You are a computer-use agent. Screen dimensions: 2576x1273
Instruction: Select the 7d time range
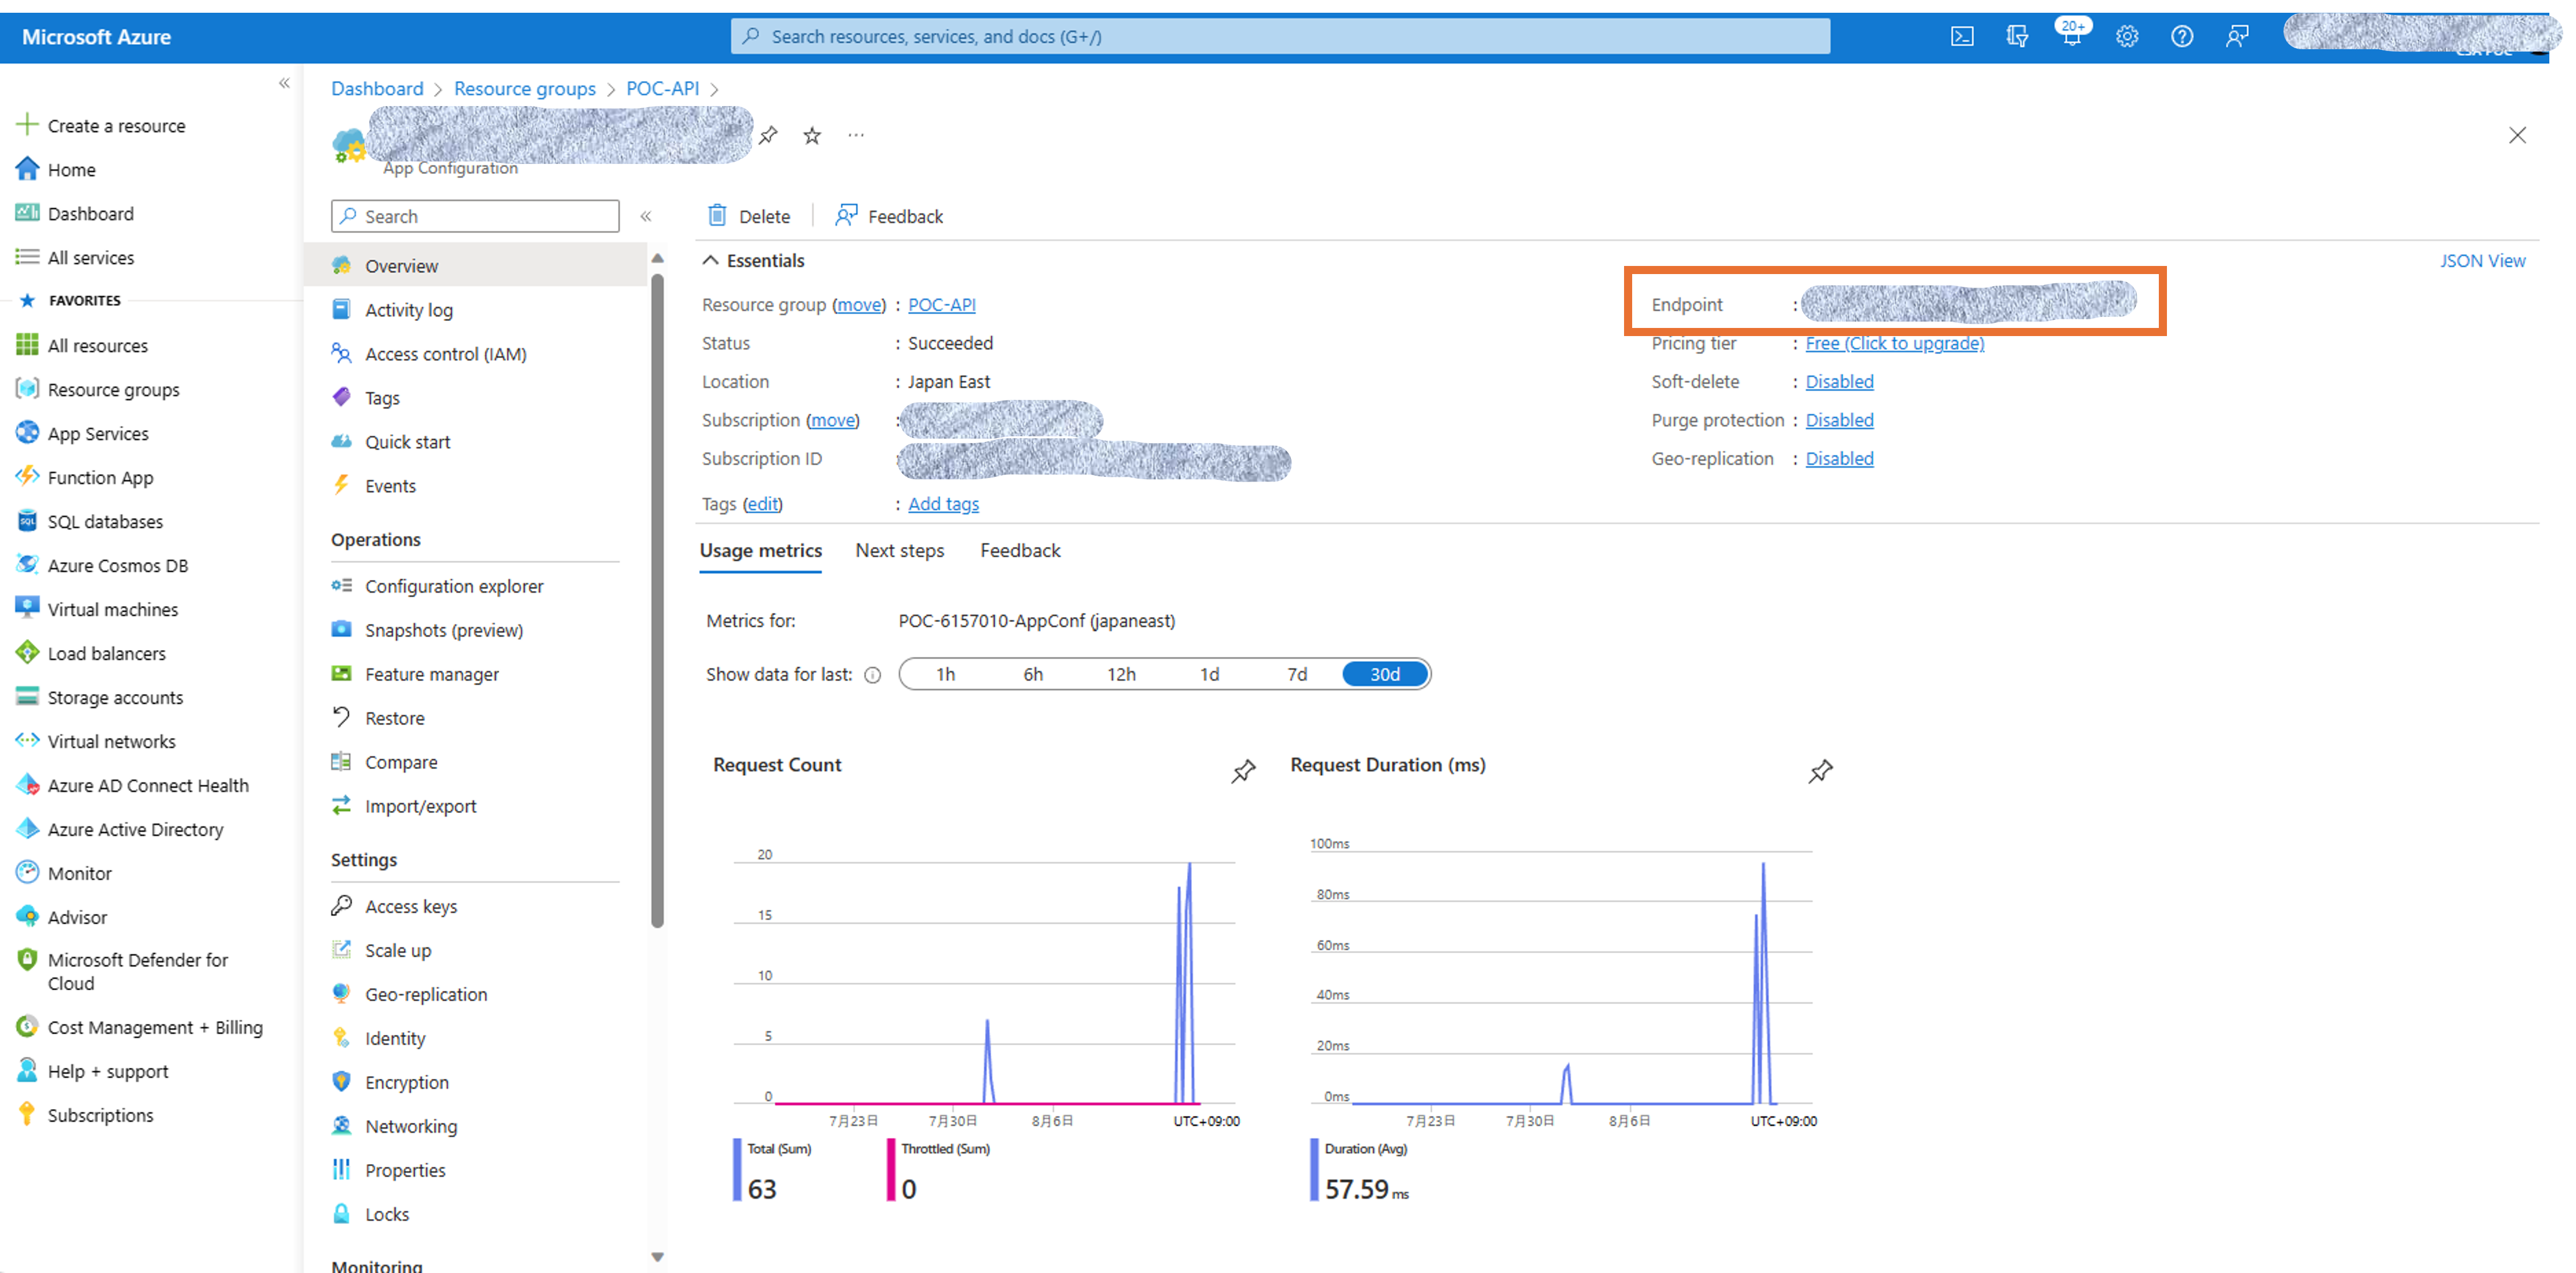click(1297, 674)
